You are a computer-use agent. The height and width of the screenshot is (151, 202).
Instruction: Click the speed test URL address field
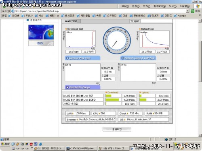[99, 11]
